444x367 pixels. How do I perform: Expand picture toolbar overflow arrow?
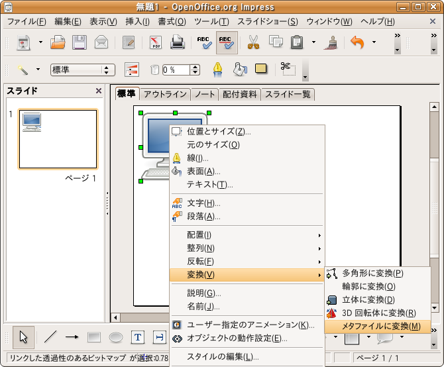click(x=305, y=77)
